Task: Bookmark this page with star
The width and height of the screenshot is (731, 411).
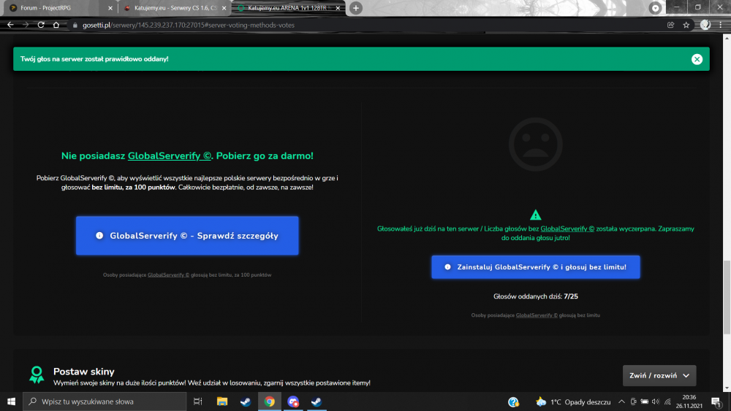Action: (686, 25)
